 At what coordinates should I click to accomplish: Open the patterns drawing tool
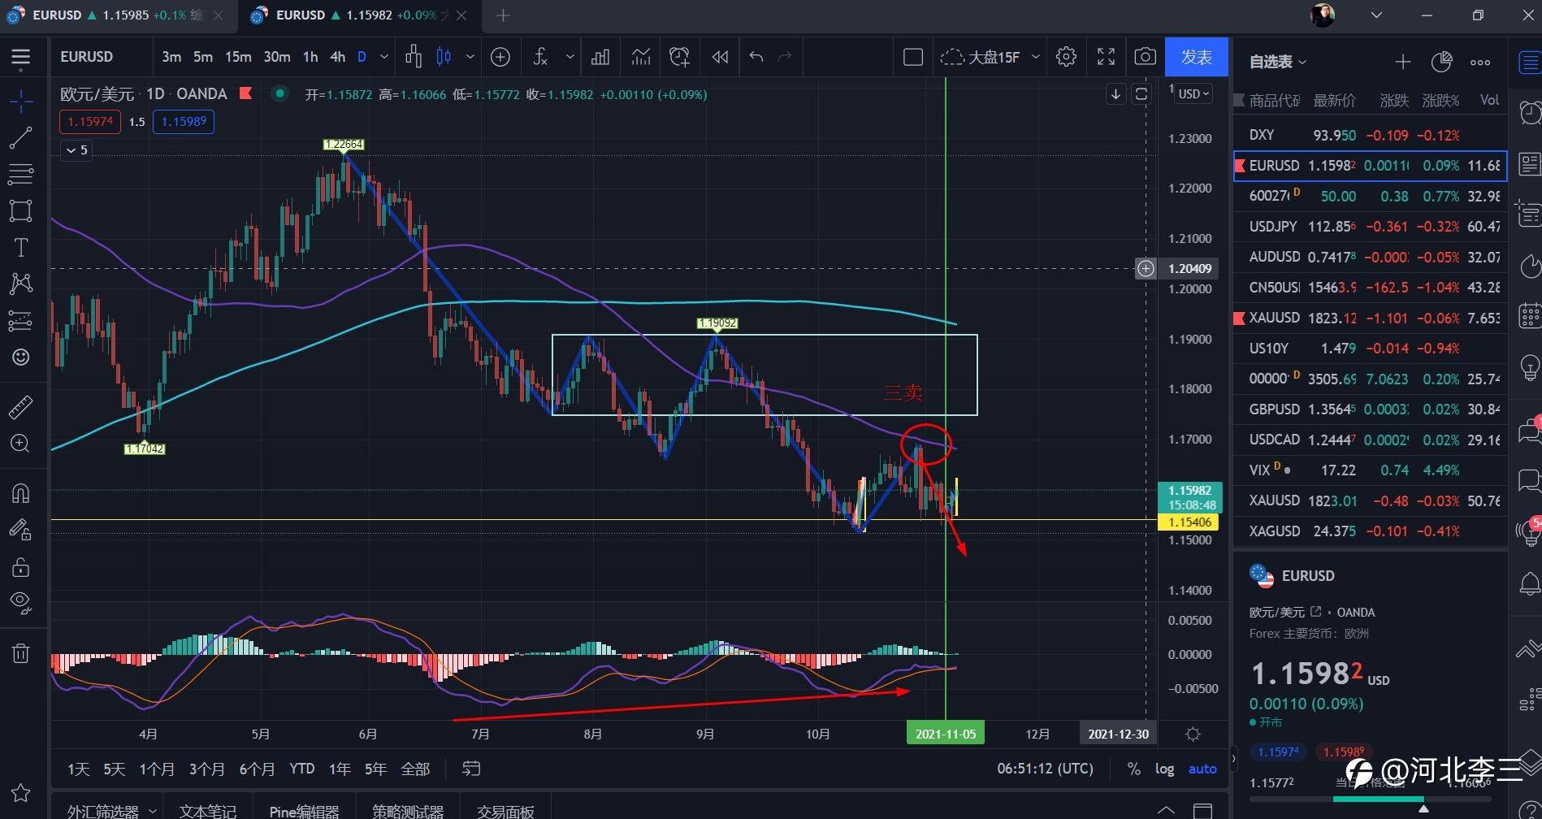coord(21,284)
